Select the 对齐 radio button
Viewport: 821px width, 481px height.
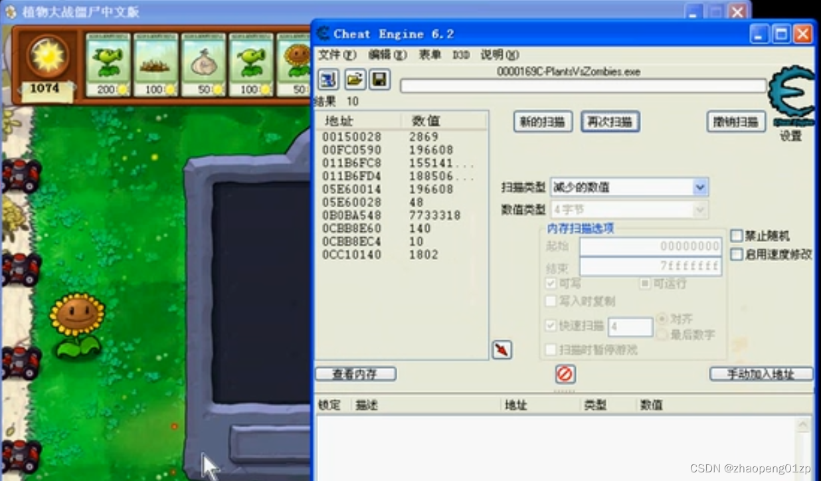(x=662, y=319)
